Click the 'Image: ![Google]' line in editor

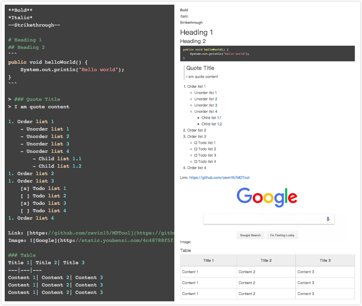point(91,240)
